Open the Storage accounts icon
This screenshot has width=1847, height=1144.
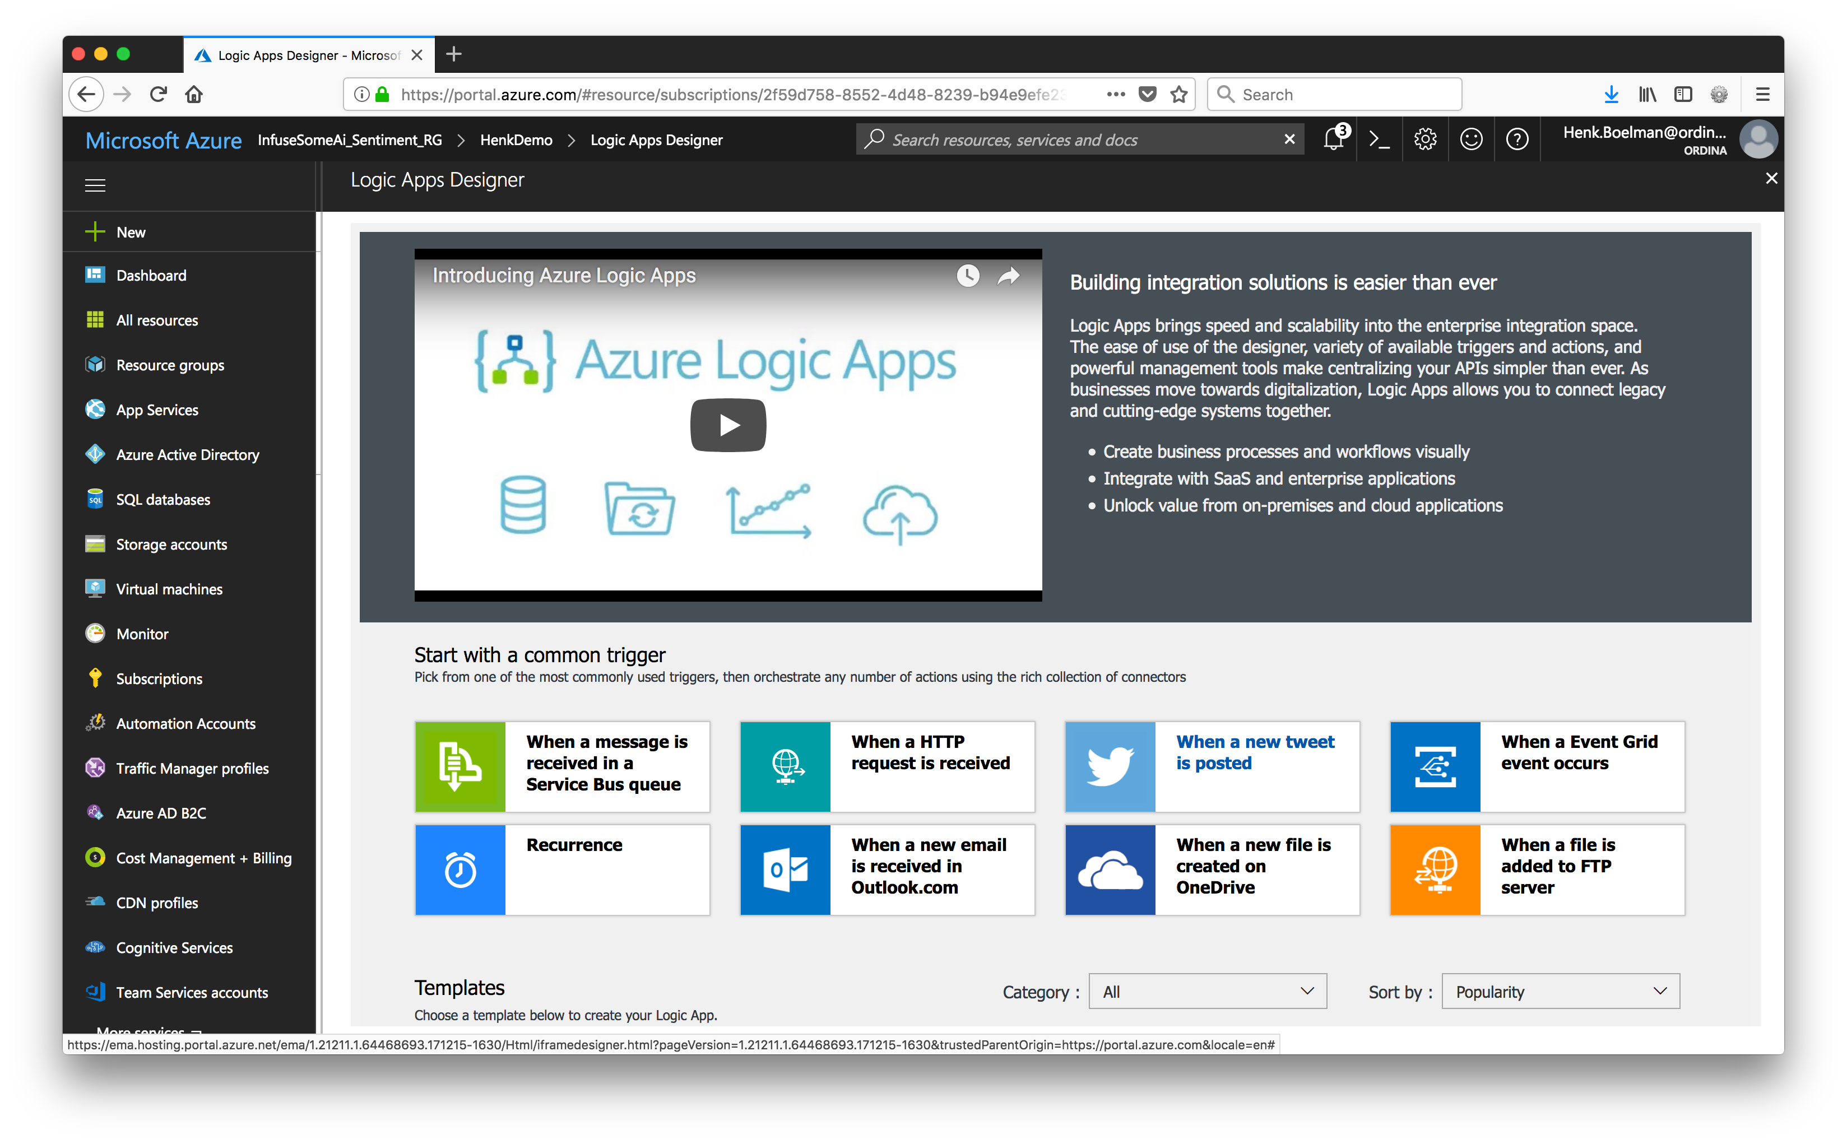pos(95,544)
